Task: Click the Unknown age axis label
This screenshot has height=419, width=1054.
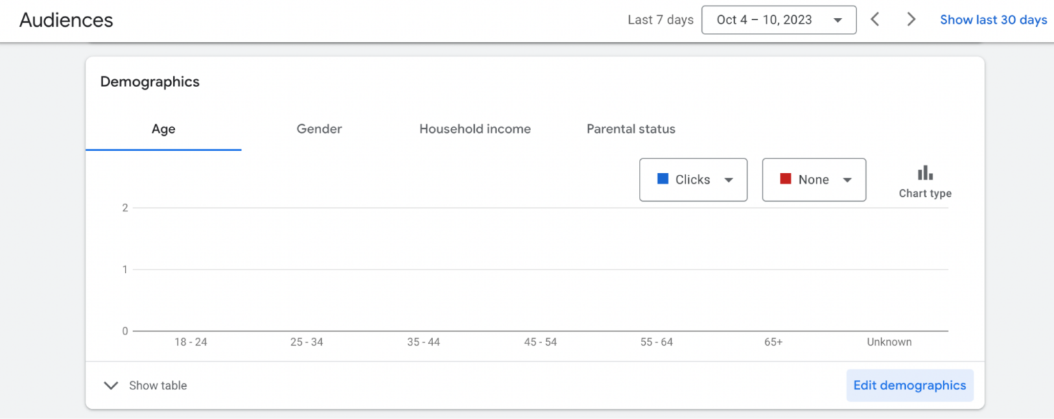Action: coord(889,342)
